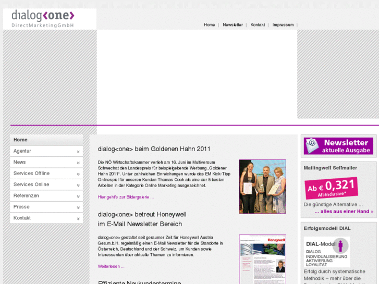Click the 'Mailingwelt Selfmailer' heading
The height and width of the screenshot is (284, 379).
click(331, 168)
